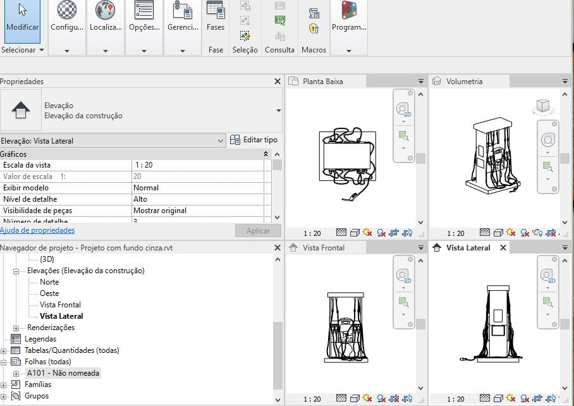Toggle sun path in Vista Lateral view
Screen dimensions: 574x406
tap(511, 398)
